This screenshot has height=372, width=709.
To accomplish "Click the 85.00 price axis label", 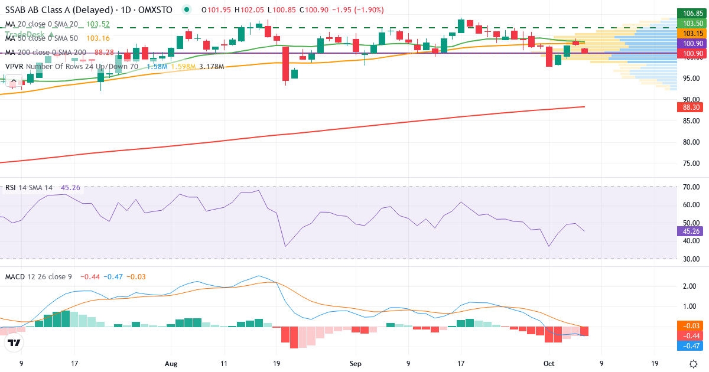I will (691, 122).
